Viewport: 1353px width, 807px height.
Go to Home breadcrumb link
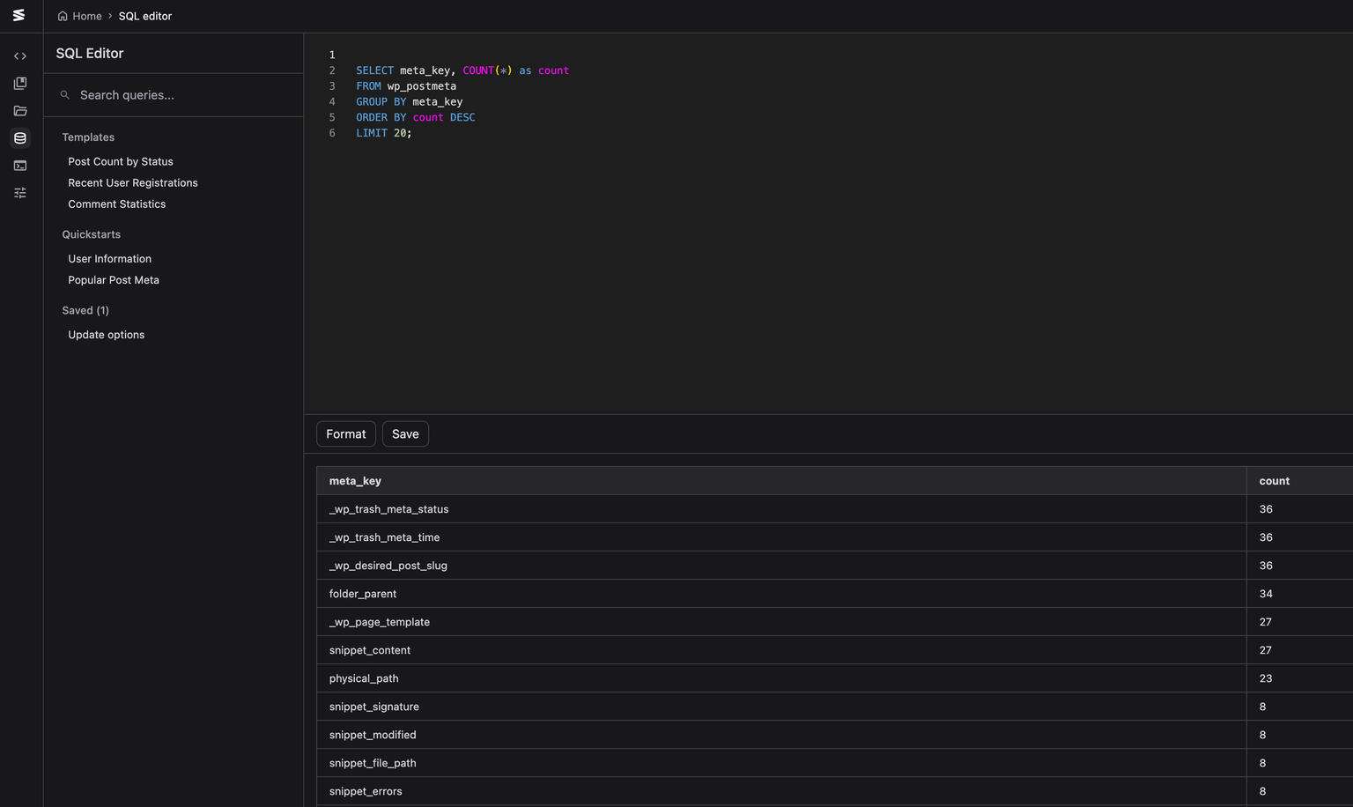point(87,16)
